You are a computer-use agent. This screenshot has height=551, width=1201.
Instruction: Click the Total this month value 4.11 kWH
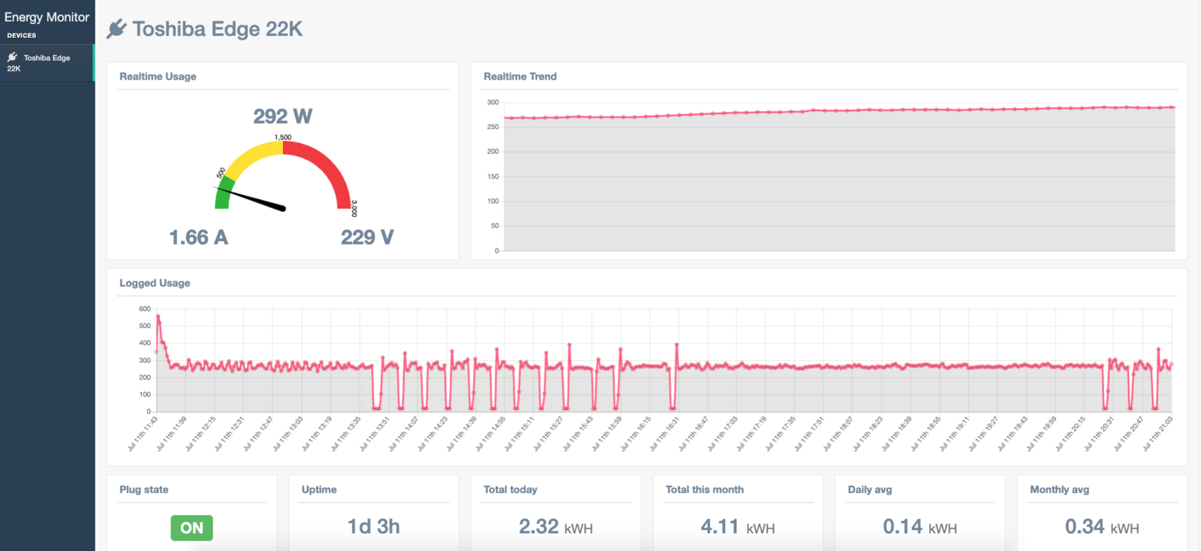coord(738,527)
